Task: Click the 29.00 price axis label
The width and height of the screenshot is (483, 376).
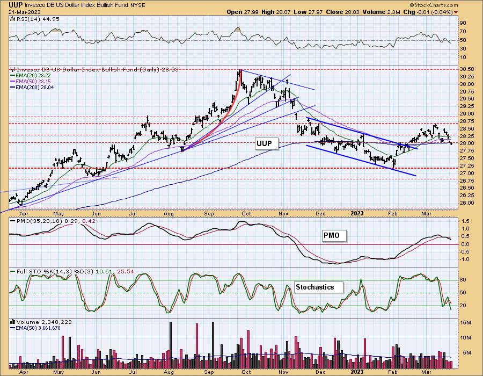Action: pyautogui.click(x=467, y=114)
